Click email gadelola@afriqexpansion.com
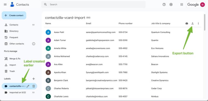The width and height of the screenshot is (208, 101). pyautogui.click(x=100, y=40)
